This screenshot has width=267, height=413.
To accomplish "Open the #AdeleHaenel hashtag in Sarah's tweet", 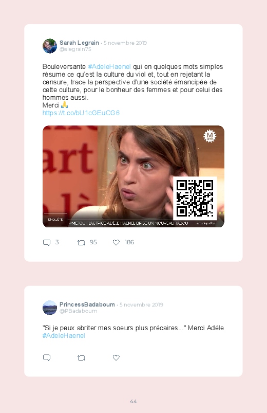I will [109, 67].
